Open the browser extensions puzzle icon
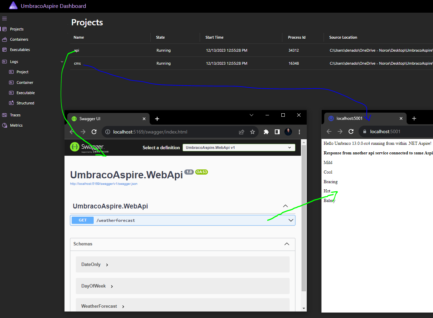 point(266,132)
